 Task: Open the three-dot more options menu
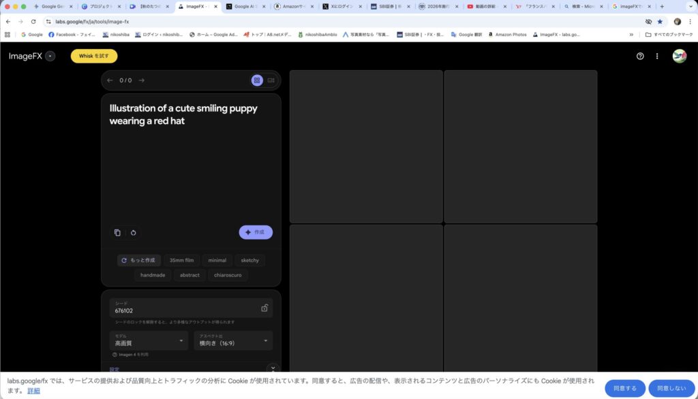[657, 57]
